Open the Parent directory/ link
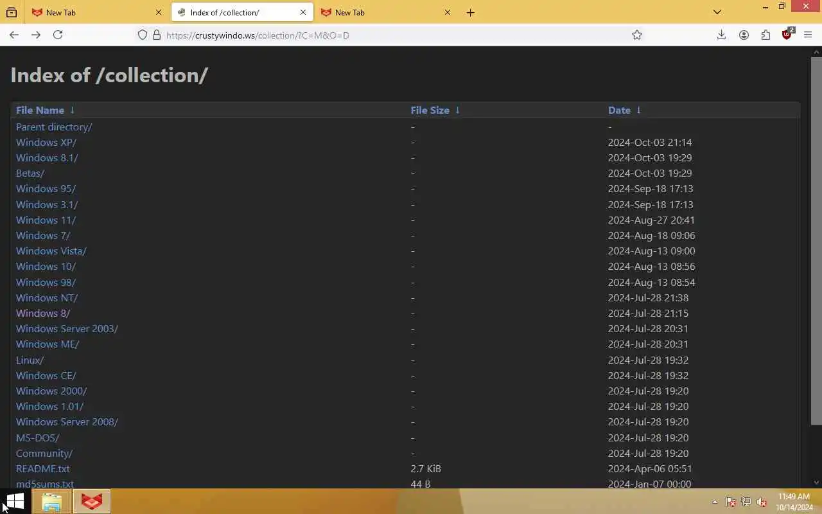Image resolution: width=822 pixels, height=514 pixels. pos(54,127)
